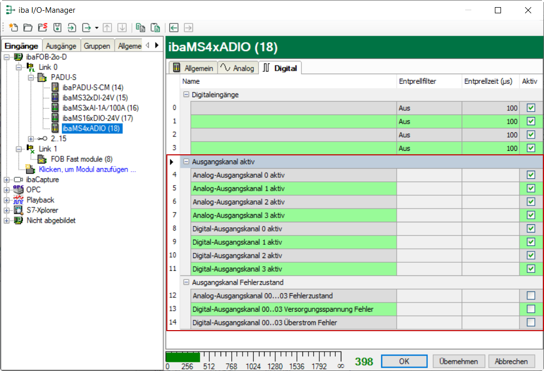The height and width of the screenshot is (371, 544).
Task: Collapse the Digitaleingänge group
Action: (186, 95)
